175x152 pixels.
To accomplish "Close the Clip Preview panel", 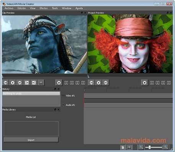I will pyautogui.click(x=85, y=13).
